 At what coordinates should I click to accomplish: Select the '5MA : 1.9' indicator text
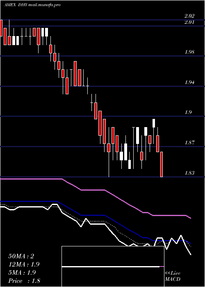[23, 273]
